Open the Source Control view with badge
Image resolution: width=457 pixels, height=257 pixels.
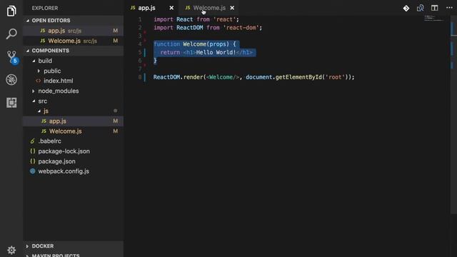coord(12,57)
